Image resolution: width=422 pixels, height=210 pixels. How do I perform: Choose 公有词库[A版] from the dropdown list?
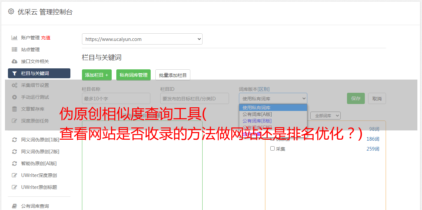click(273, 114)
